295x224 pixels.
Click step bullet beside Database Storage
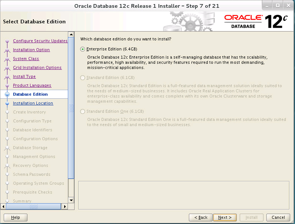point(7,148)
